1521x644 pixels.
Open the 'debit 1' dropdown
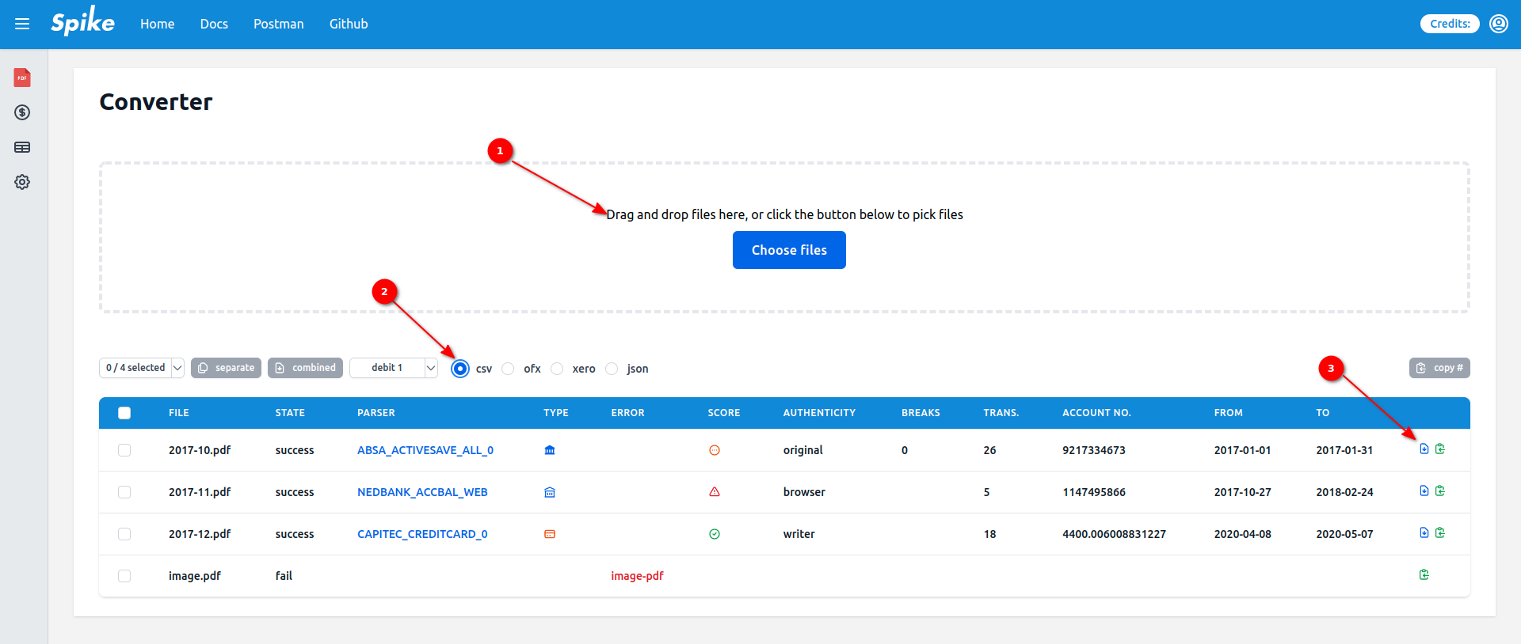click(x=394, y=368)
